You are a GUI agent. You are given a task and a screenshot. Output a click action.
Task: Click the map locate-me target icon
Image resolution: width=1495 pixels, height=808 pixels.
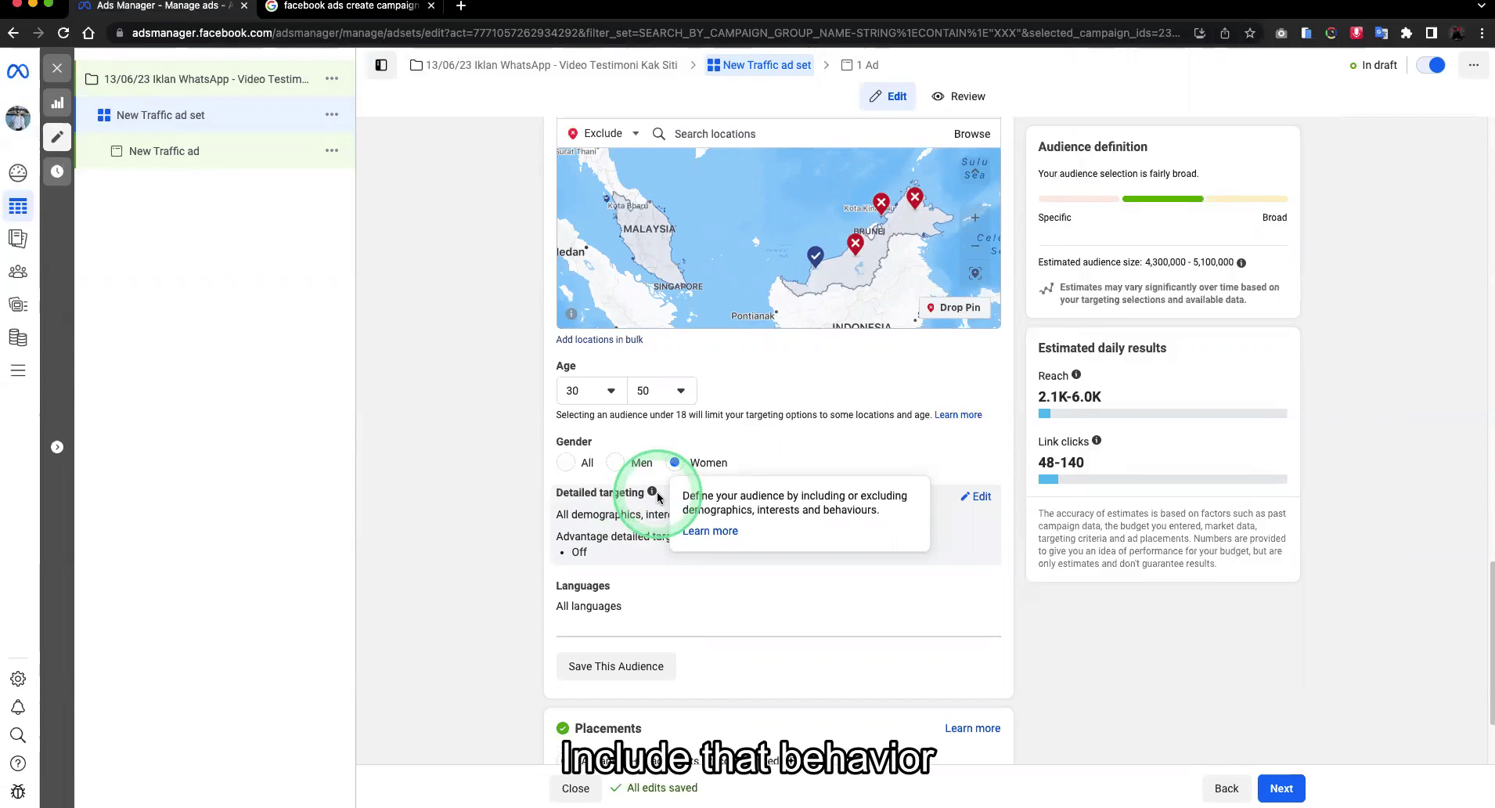point(975,273)
